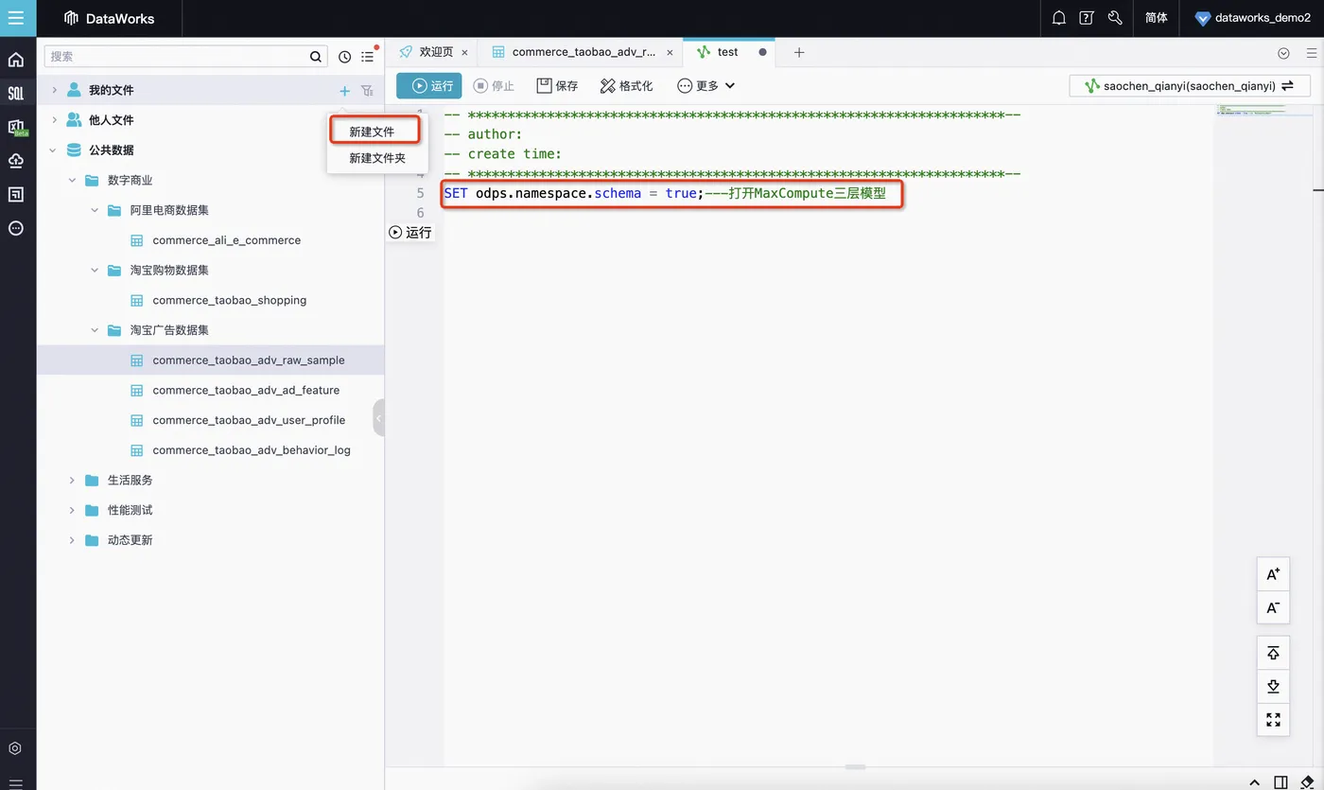Go to the home icon in left sidebar
This screenshot has height=790, width=1324.
coord(16,60)
